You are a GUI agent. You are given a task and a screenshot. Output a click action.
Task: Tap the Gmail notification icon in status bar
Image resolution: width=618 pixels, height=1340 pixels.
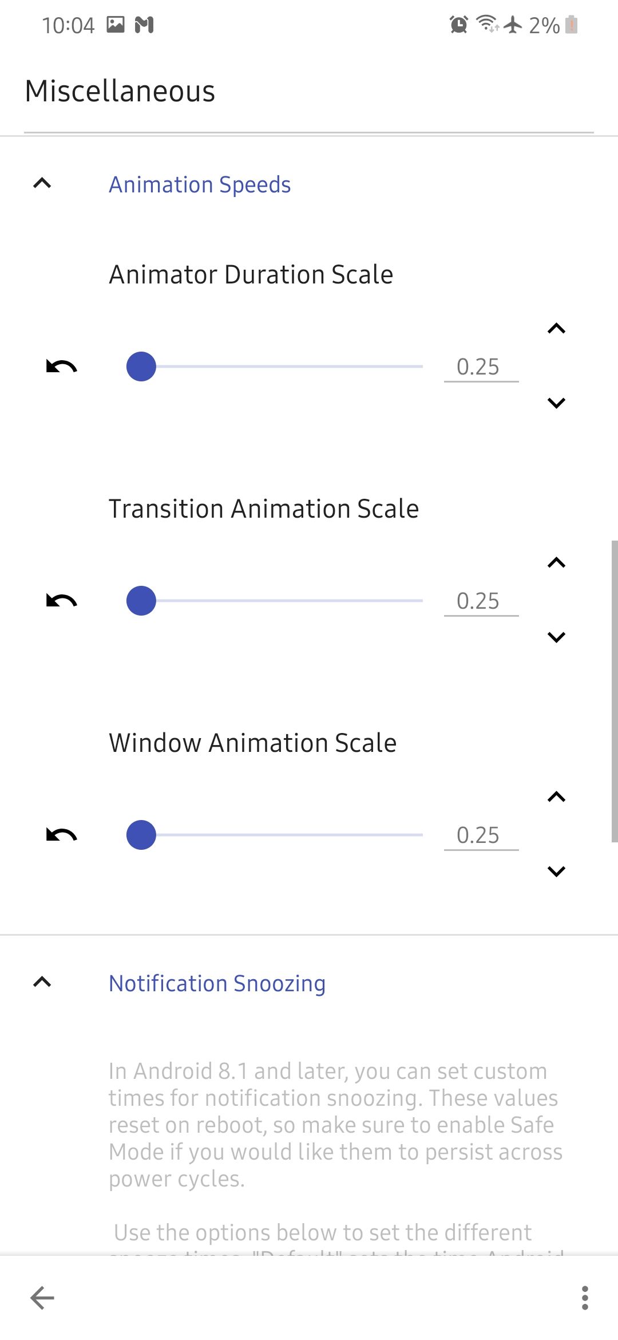coord(144,25)
